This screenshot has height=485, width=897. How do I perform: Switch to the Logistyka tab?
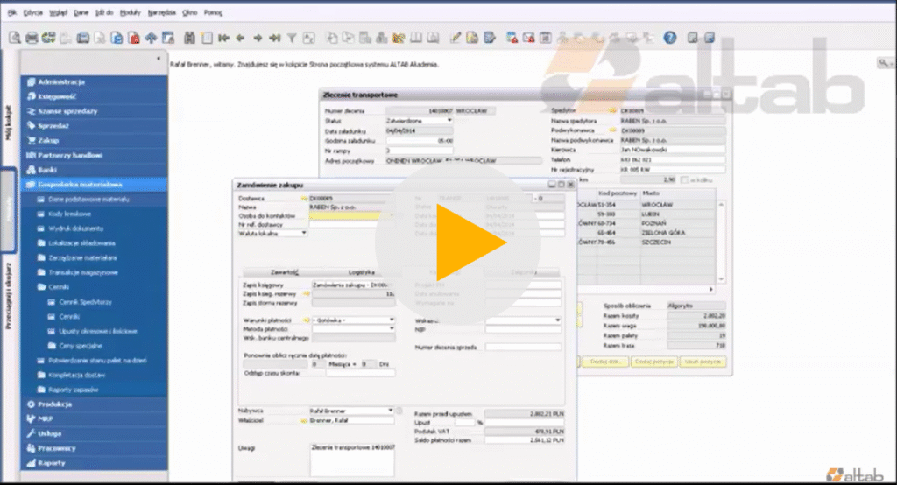tap(361, 272)
